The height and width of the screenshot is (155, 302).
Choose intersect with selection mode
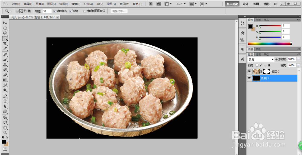(x=29, y=11)
